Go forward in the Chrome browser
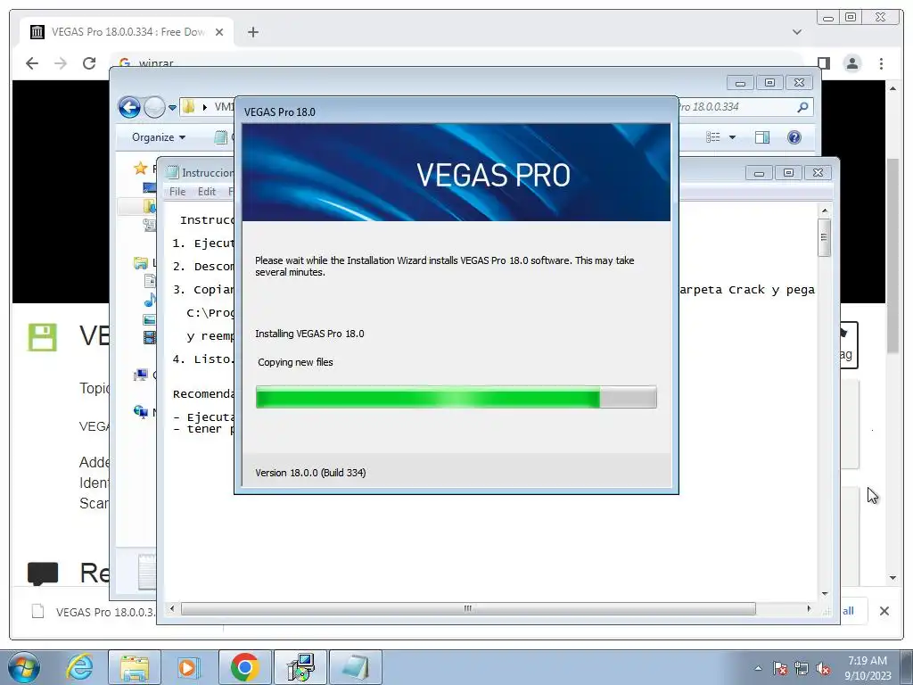This screenshot has height=685, width=913. [61, 63]
